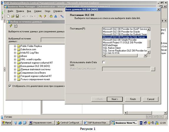The image size is (169, 132).
Task: Click the yellow padlock rights icon
Action: point(51,16)
